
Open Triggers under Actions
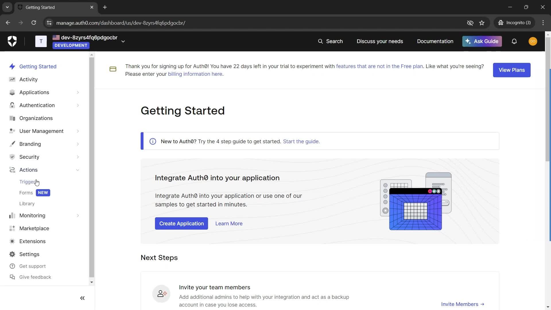pyautogui.click(x=28, y=182)
